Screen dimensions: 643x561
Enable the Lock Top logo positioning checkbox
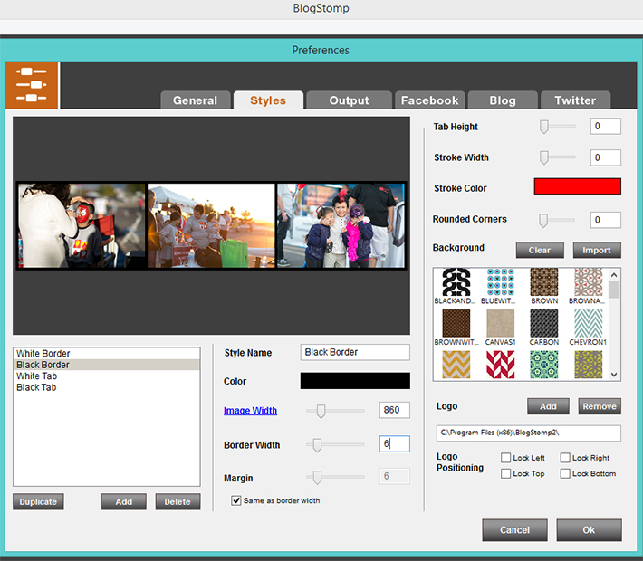[x=505, y=473]
